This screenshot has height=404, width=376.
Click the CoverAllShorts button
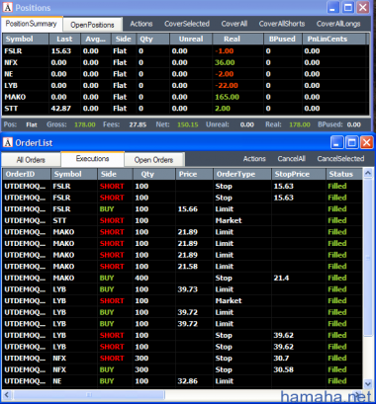point(282,24)
